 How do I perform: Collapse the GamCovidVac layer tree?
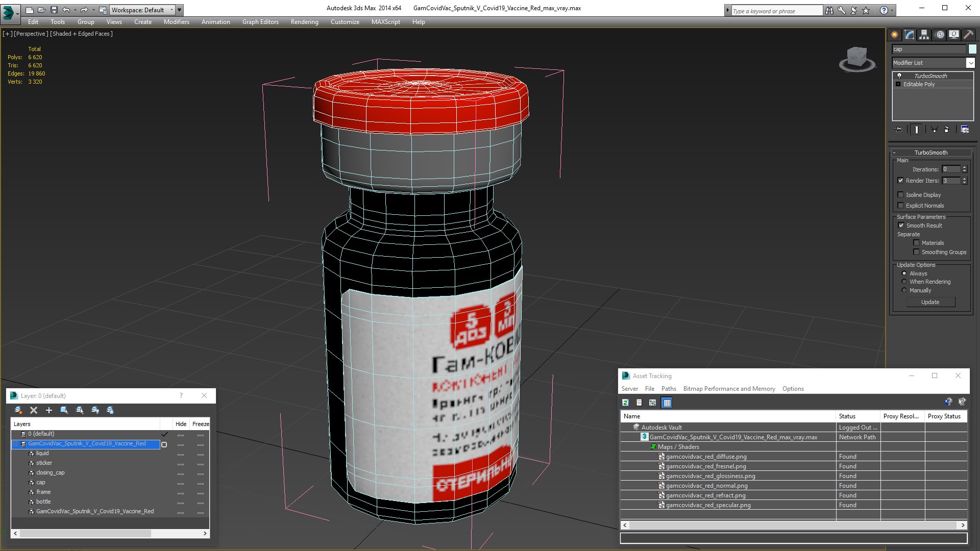point(15,444)
